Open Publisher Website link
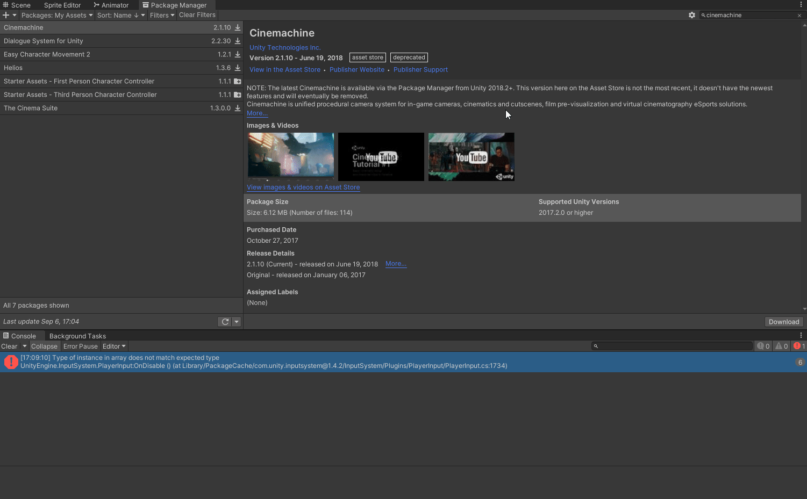Viewport: 807px width, 499px height. click(x=357, y=69)
